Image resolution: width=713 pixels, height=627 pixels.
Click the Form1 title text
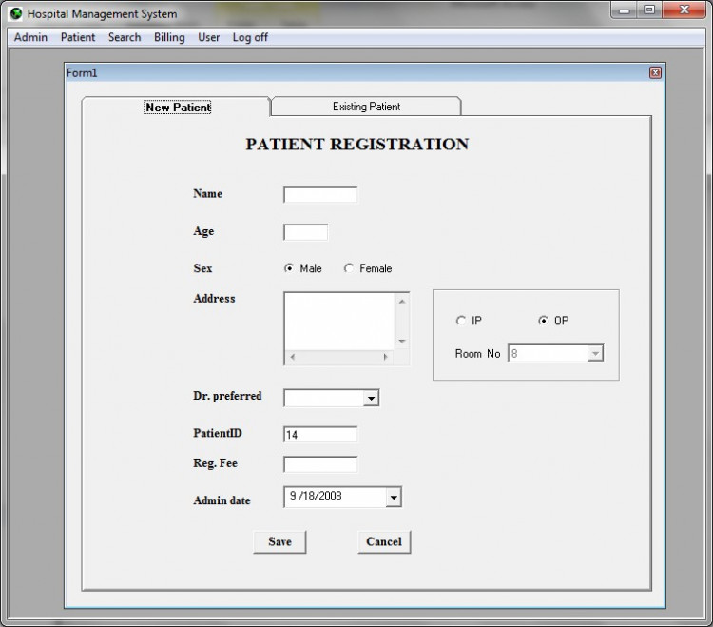[82, 73]
